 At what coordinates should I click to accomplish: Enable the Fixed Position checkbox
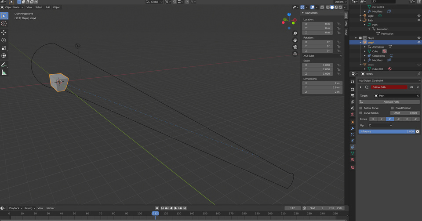tap(393, 108)
